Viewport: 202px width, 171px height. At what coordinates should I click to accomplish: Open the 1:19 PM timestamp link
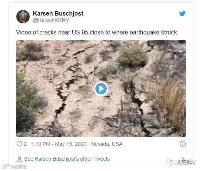41,144
